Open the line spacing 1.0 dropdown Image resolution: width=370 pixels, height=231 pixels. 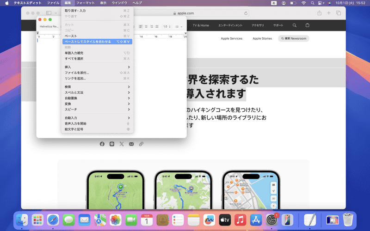[167, 27]
